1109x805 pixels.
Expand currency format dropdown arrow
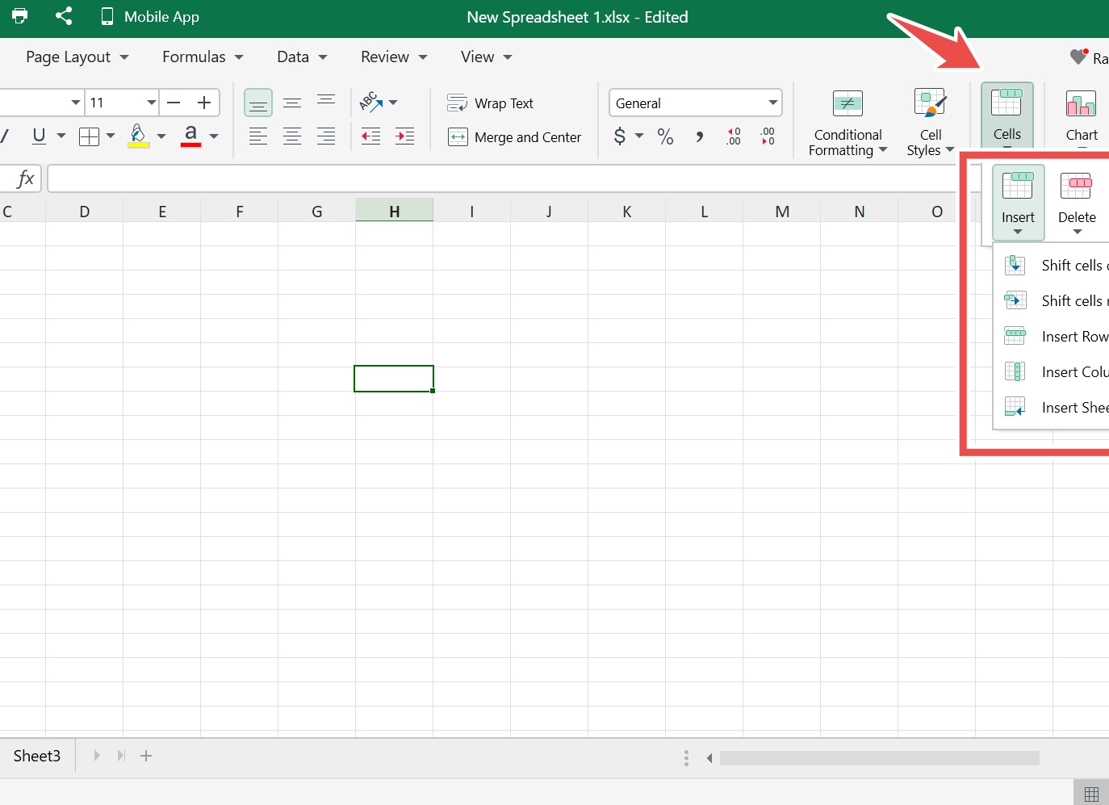point(639,136)
